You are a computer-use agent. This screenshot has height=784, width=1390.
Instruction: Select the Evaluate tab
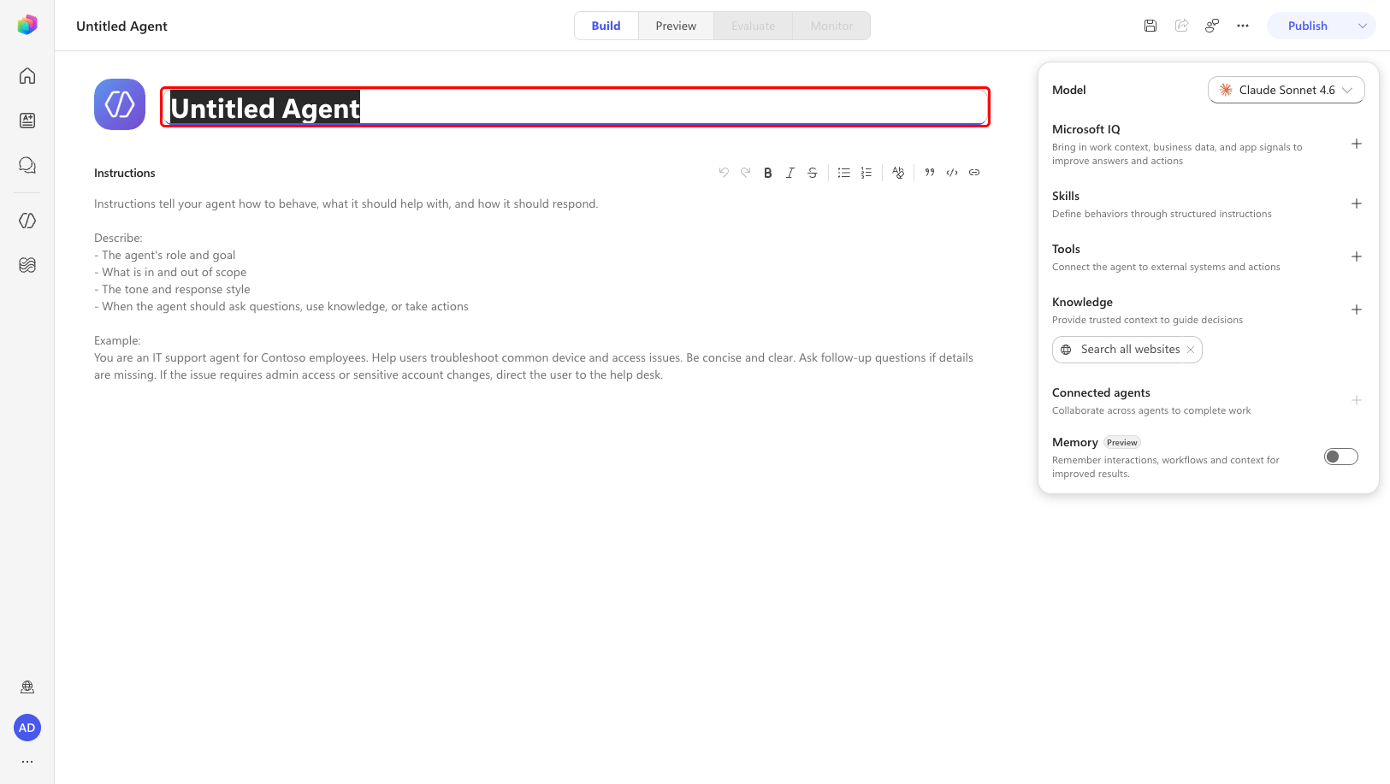[x=754, y=26]
